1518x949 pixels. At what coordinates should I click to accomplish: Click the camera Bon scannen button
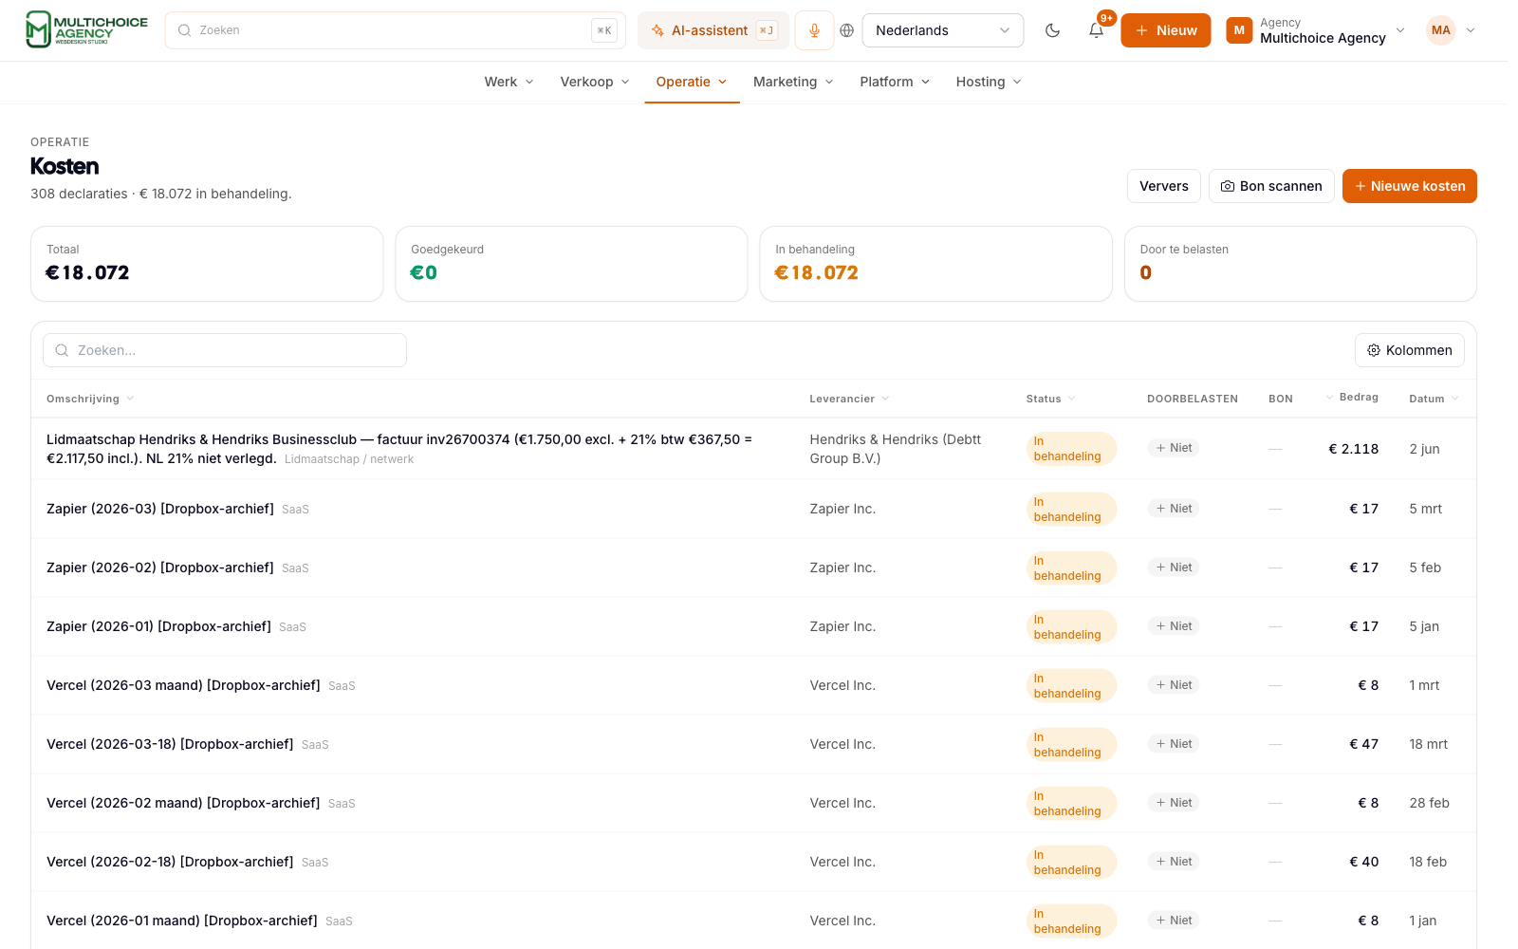[x=1271, y=186]
